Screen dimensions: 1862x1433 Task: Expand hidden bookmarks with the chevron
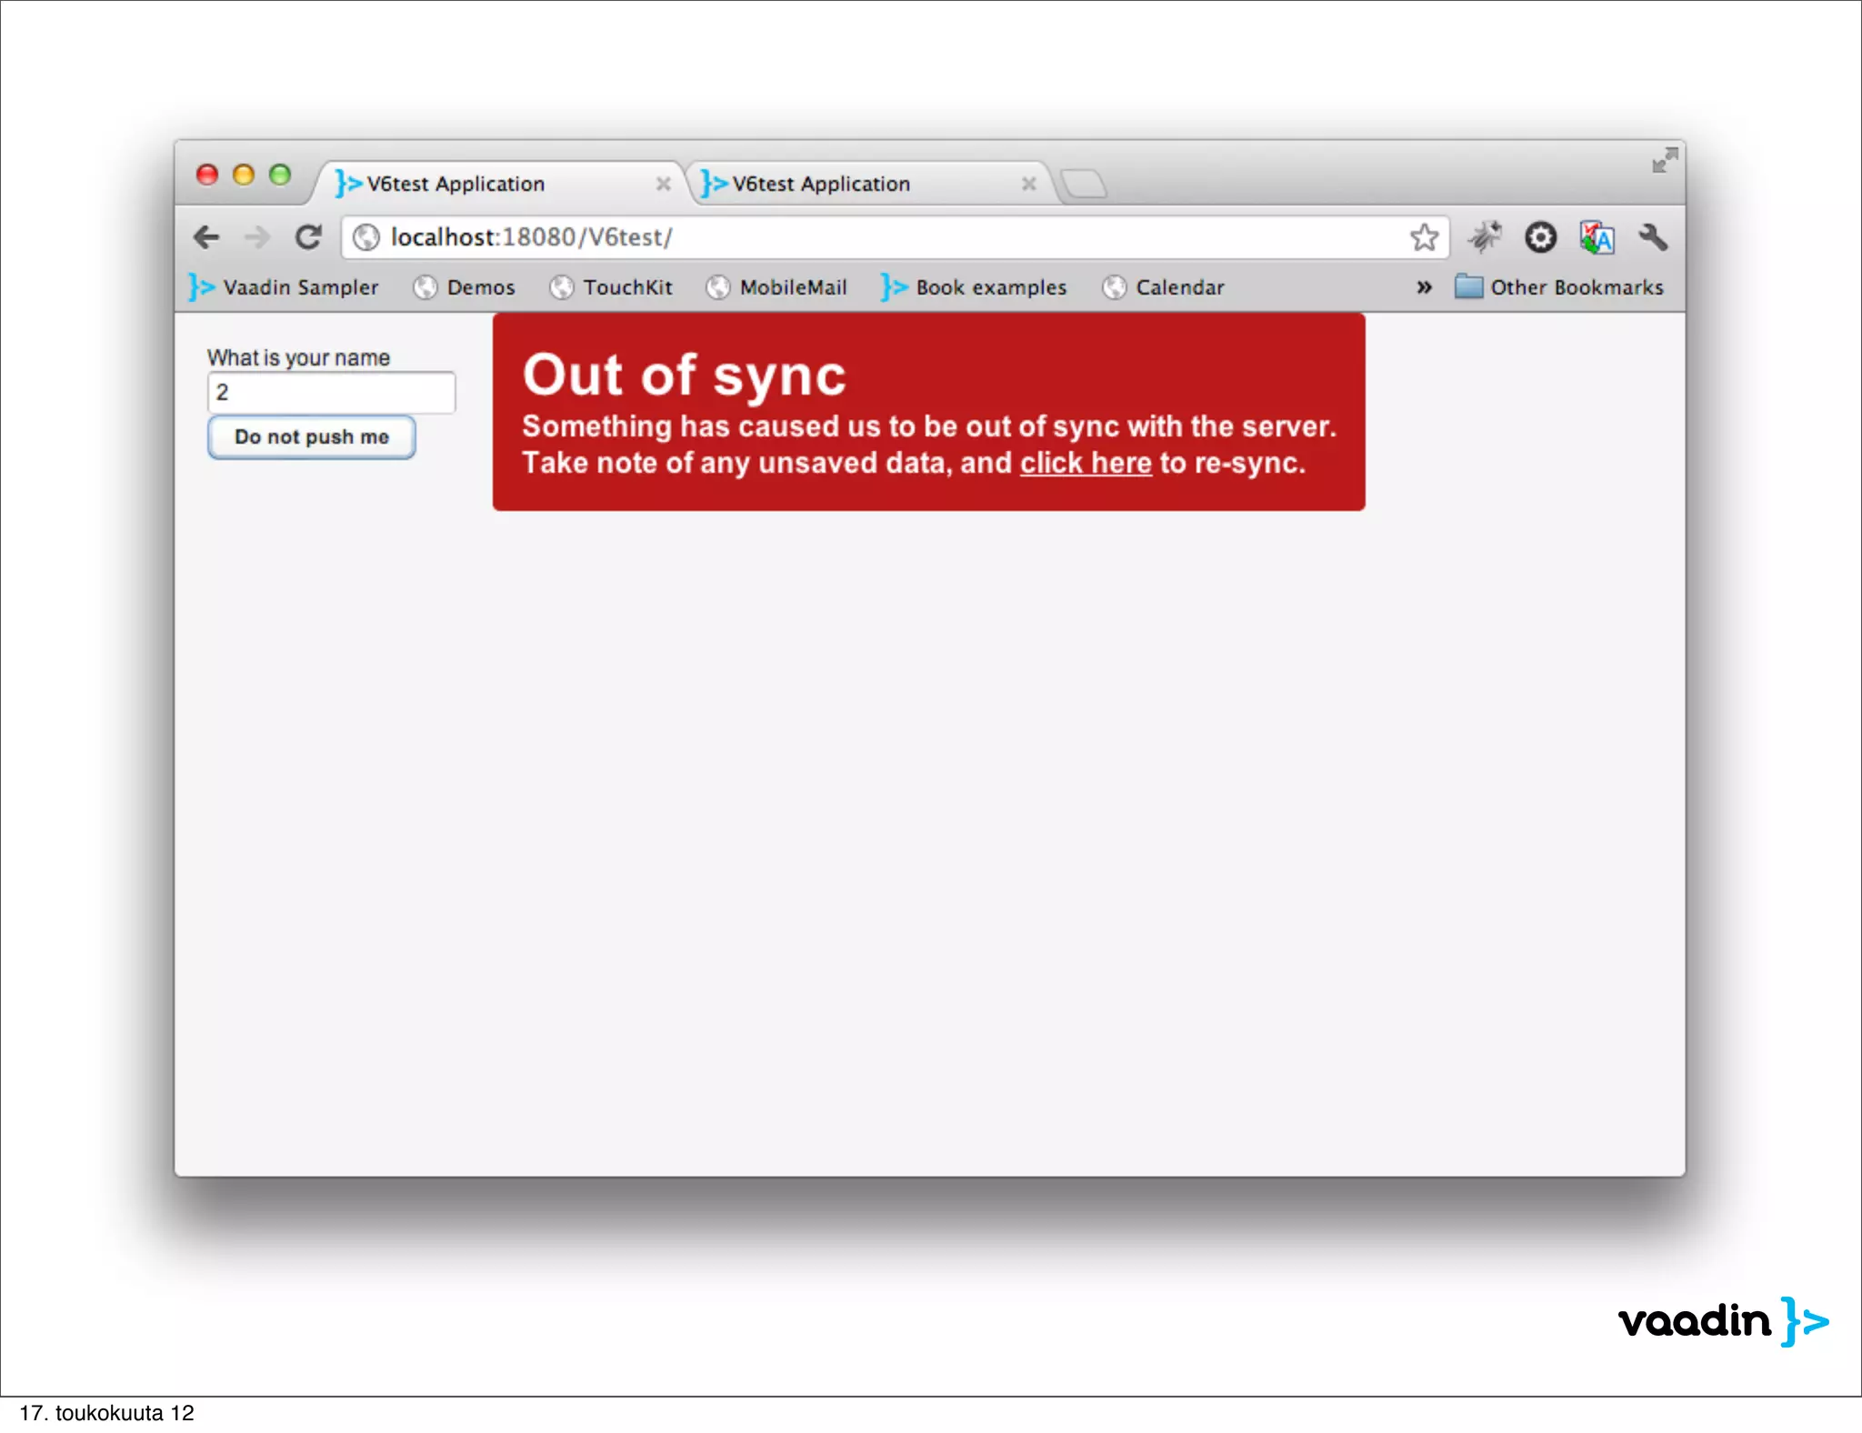point(1424,287)
